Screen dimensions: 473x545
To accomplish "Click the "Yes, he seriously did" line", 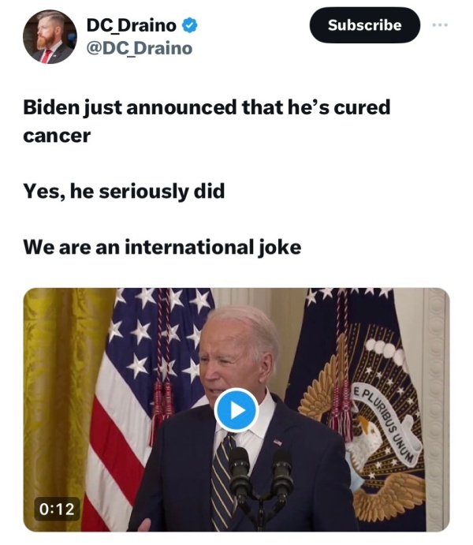I will coord(124,190).
